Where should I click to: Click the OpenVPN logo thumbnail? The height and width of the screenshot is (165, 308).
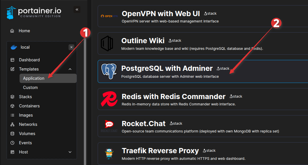pyautogui.click(x=109, y=16)
